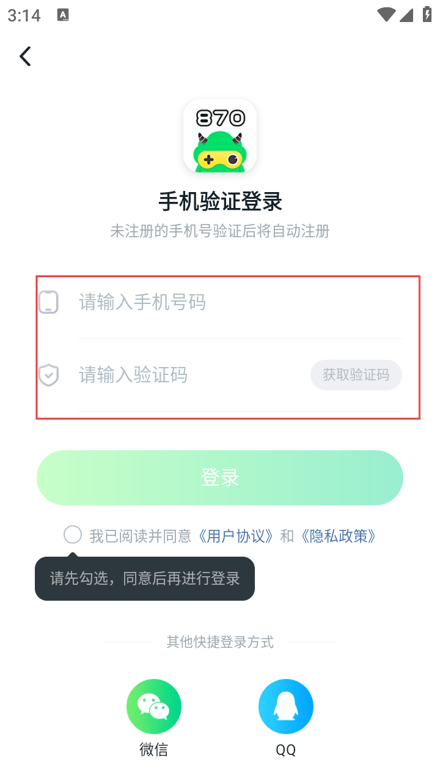
Task: Focus the 请输入手机号码 input field
Action: click(x=238, y=302)
